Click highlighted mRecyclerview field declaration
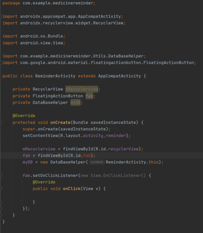Screen dimensions: 203x233 [82, 89]
